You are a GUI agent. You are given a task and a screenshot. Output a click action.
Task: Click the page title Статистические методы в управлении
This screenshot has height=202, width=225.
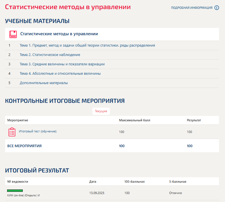pyautogui.click(x=68, y=7)
